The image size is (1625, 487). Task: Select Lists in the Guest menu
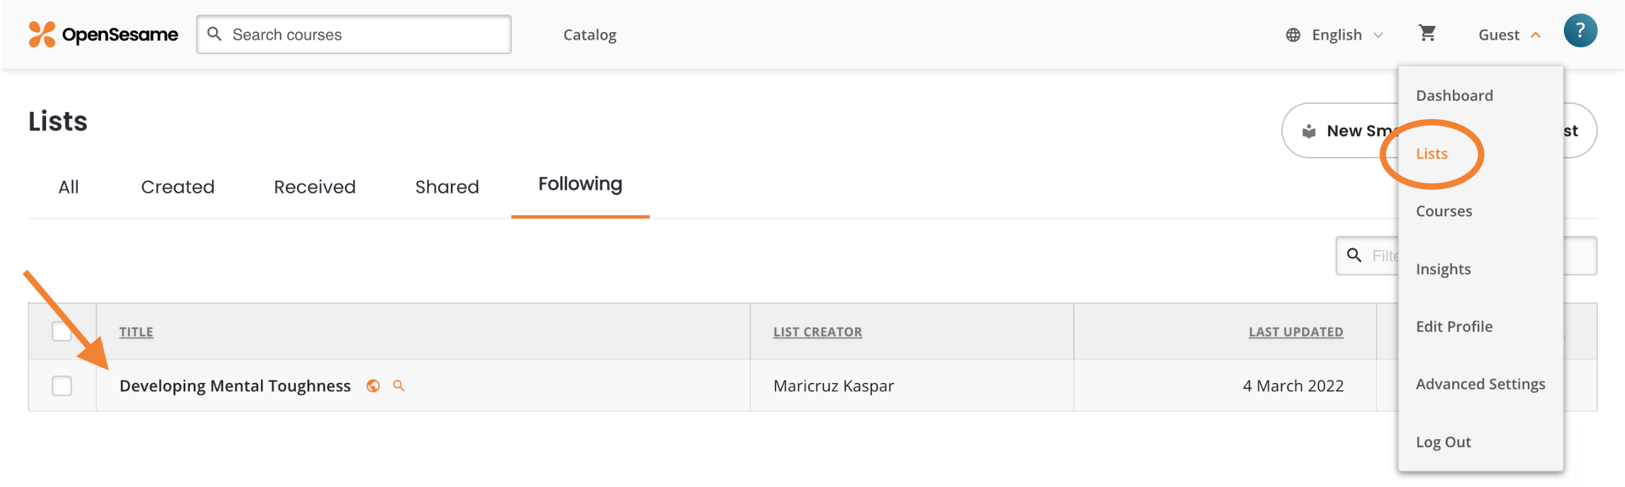pos(1431,154)
